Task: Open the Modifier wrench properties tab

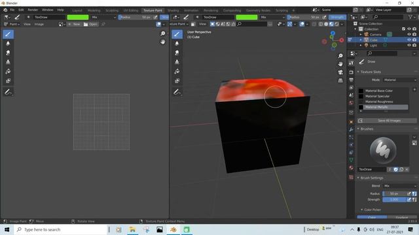Action: [x=351, y=129]
